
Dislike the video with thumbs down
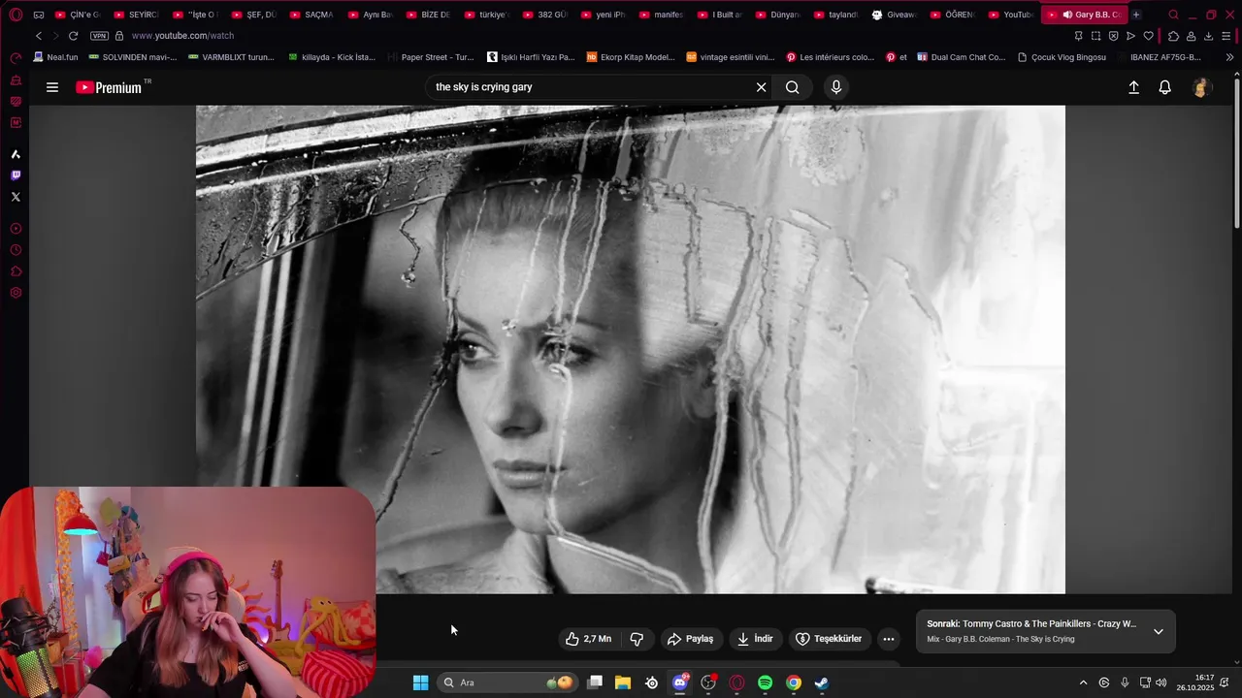(x=637, y=639)
